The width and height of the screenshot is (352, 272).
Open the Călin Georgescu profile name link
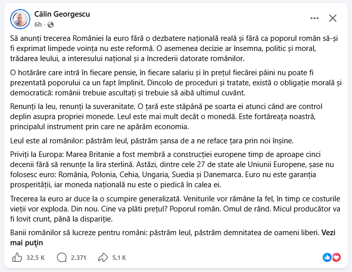pyautogui.click(x=62, y=14)
